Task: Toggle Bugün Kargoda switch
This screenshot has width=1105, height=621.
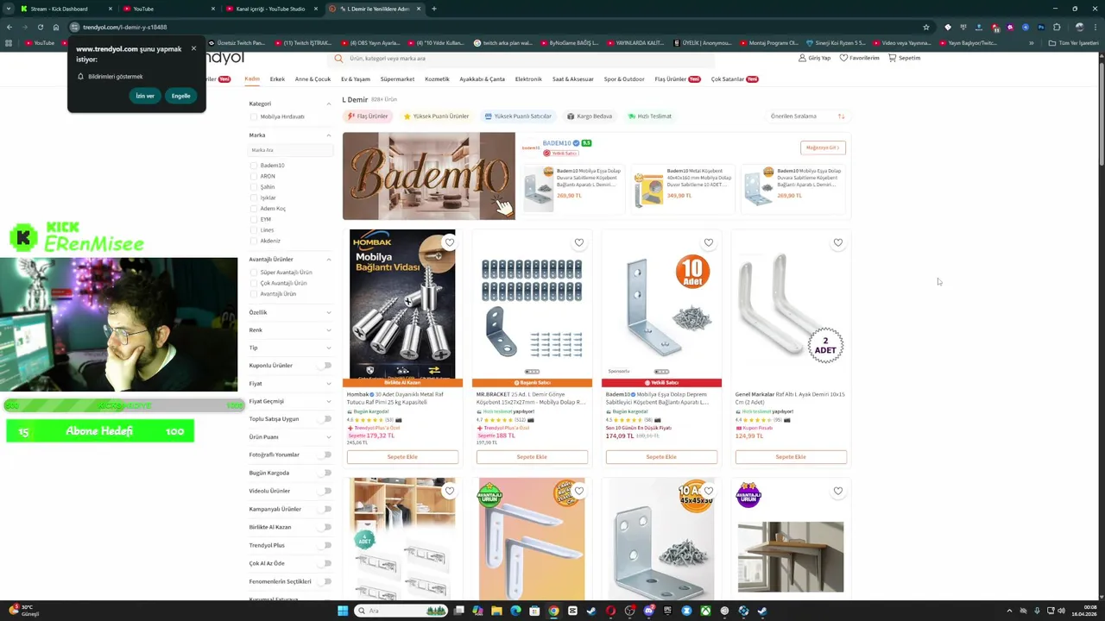Action: tap(325, 473)
